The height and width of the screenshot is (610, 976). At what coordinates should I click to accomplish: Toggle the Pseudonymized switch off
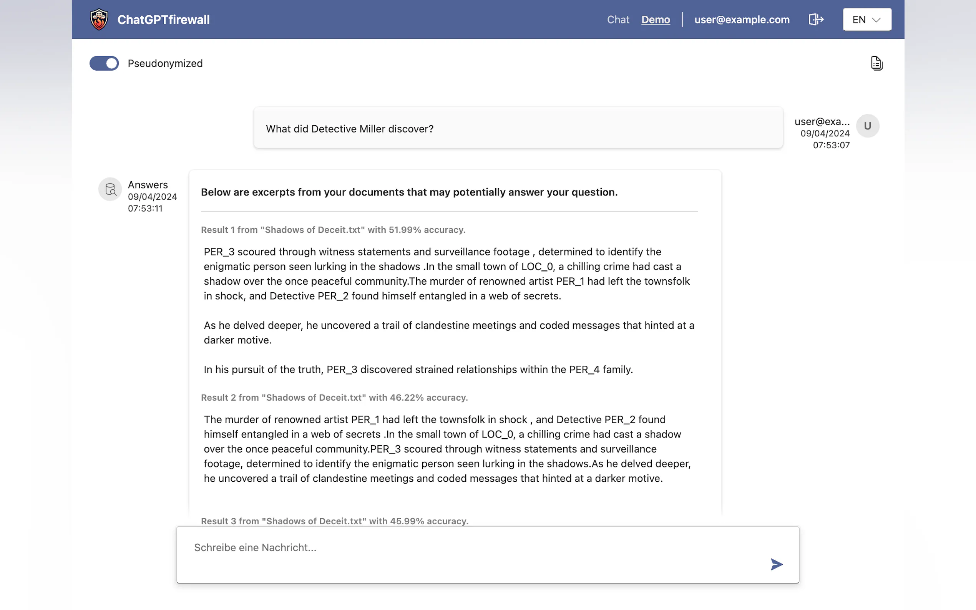[x=104, y=63]
